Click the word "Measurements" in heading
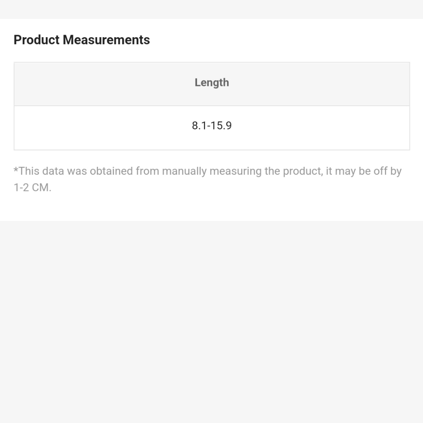 (106, 40)
